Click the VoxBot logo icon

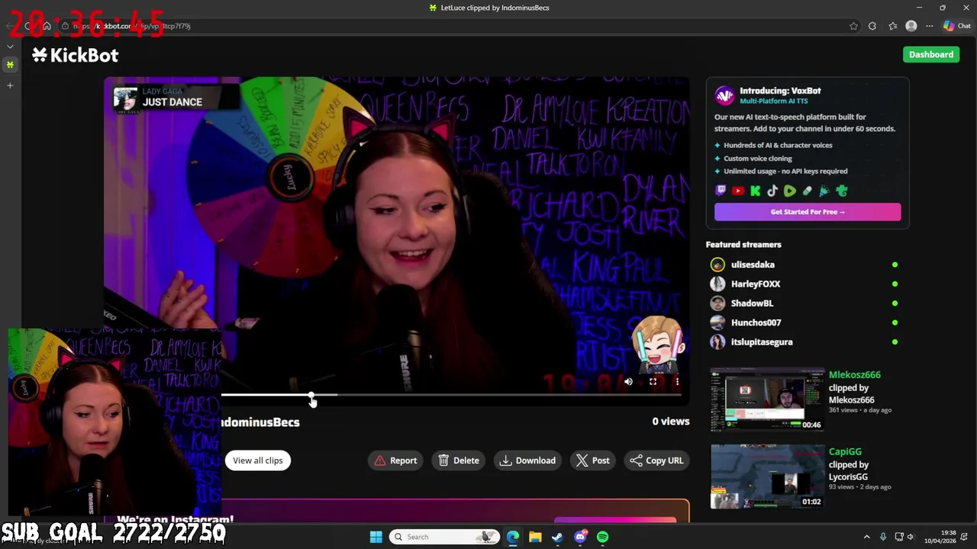[x=724, y=95]
